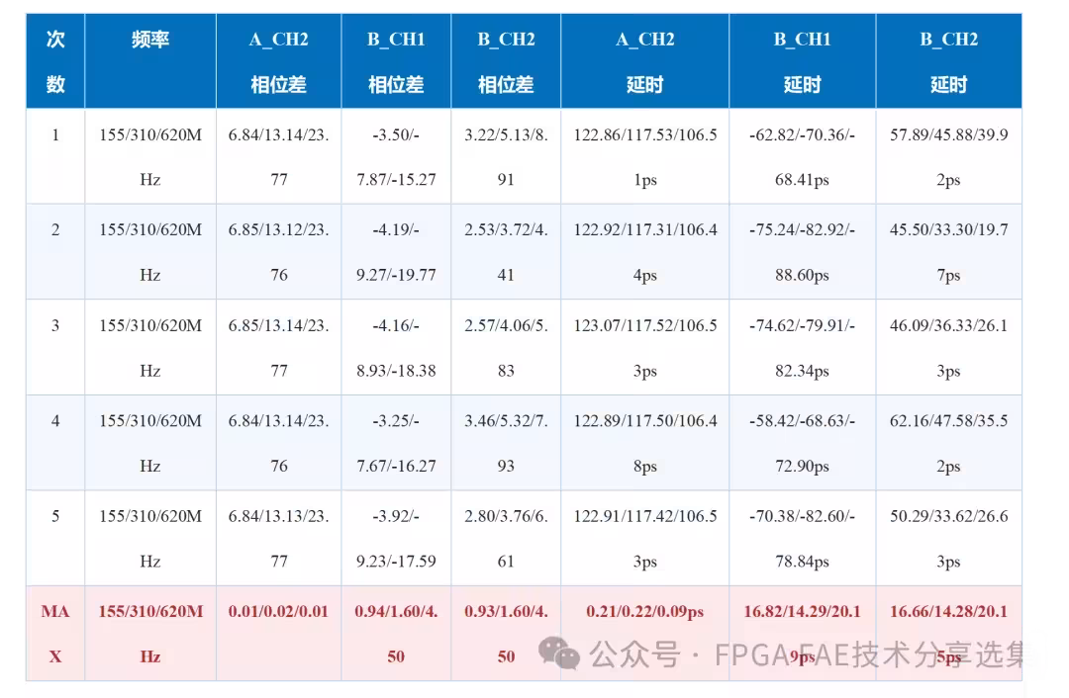Image resolution: width=1069 pixels, height=698 pixels.
Task: Select row 1 number cell
Action: (55, 156)
